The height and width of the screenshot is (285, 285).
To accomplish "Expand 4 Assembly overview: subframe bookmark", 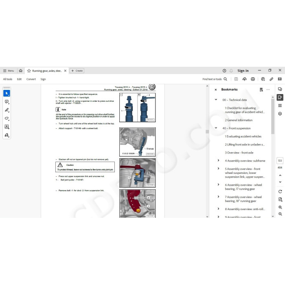I will (218, 160).
